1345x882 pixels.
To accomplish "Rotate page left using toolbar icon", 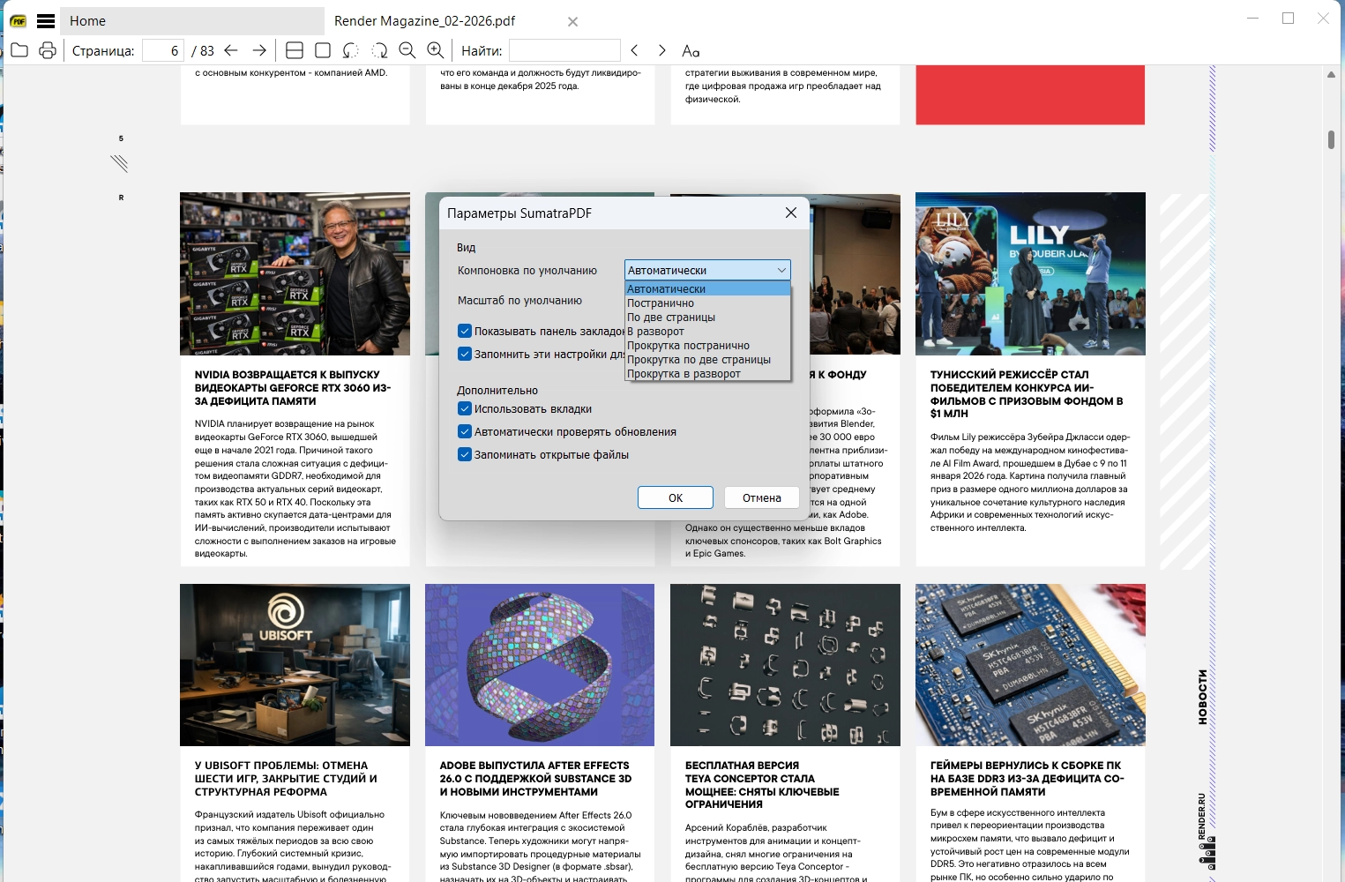I will [x=351, y=50].
